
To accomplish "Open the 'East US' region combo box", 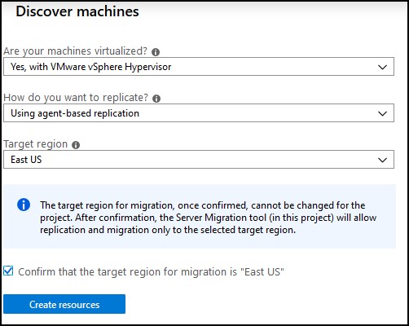I will pyautogui.click(x=199, y=160).
